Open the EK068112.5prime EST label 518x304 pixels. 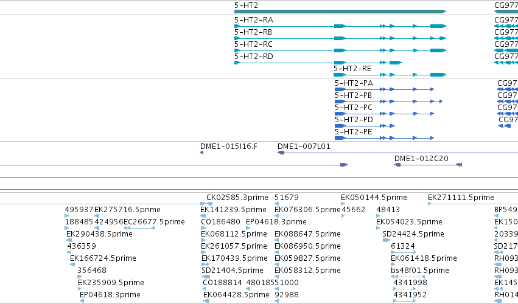pos(234,234)
